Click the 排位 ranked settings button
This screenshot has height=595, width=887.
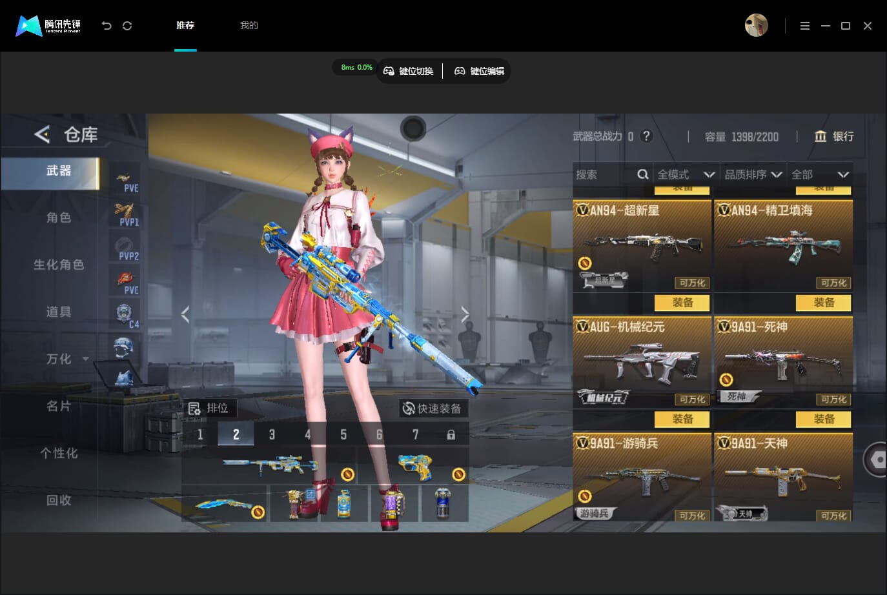[209, 408]
